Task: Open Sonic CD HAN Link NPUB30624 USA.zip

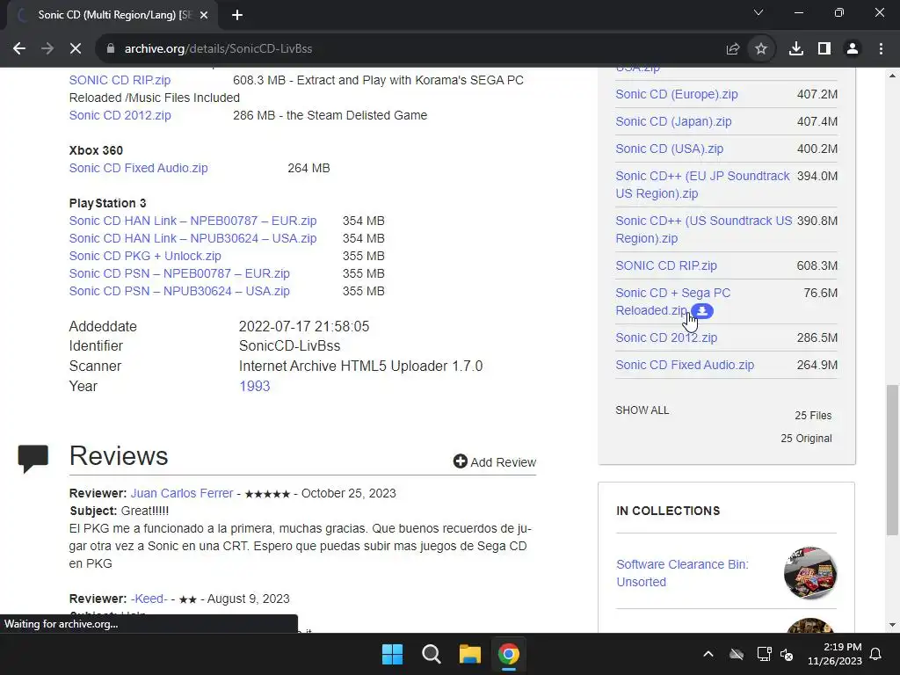Action: coord(192,238)
